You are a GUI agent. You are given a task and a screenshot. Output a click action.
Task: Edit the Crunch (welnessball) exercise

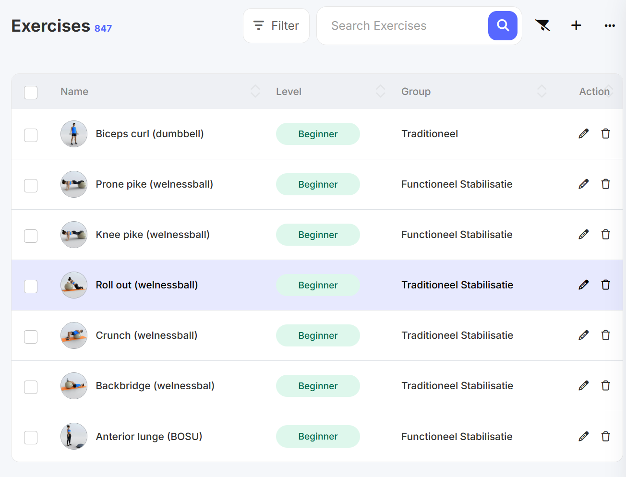(583, 335)
